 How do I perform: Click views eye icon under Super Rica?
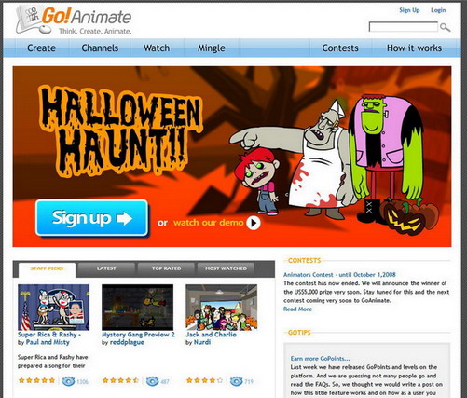tap(68, 380)
